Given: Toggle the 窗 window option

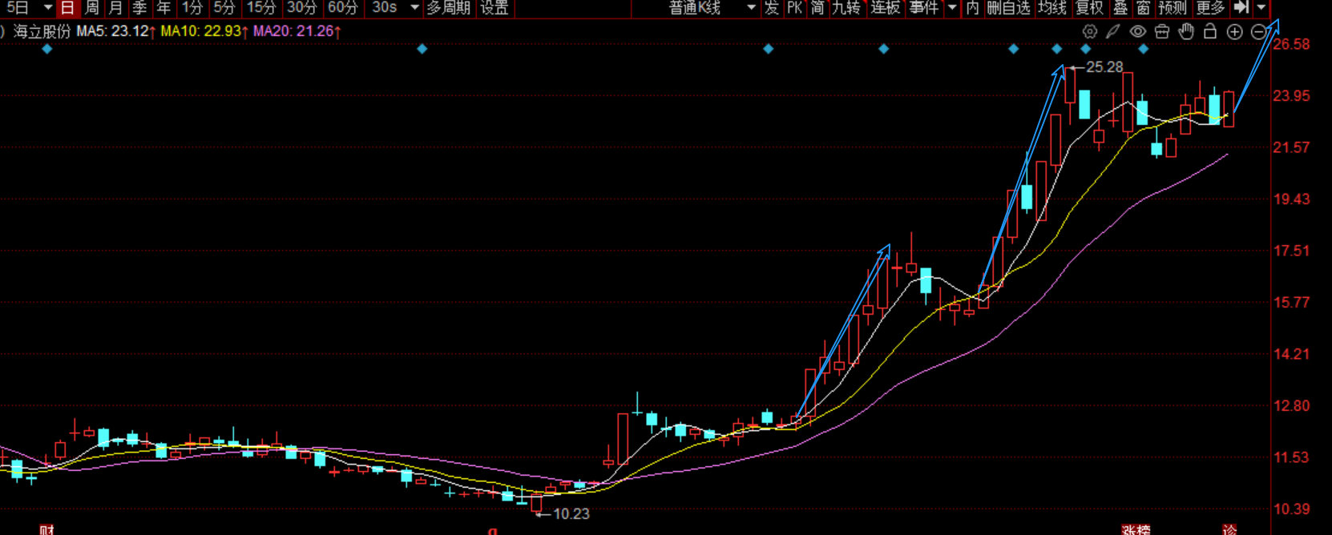Looking at the screenshot, I should 1144,7.
